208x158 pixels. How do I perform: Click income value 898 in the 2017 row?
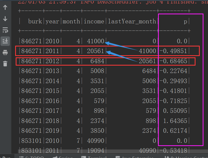99,111
